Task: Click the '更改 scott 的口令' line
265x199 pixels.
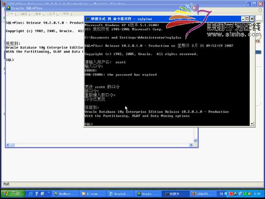Action: [x=102, y=87]
